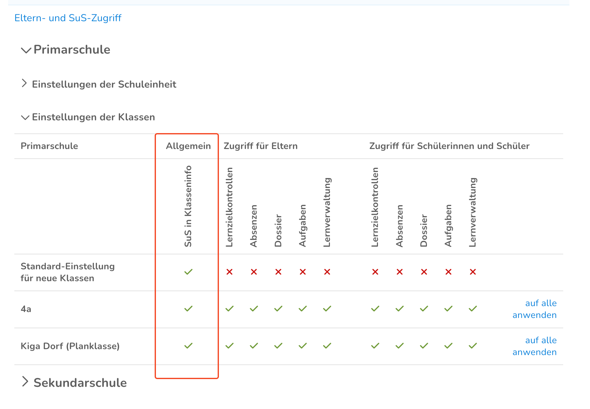Viewport: 590px width, 409px height.
Task: Toggle Eltern Lernzielkontrollen check for Kiga Dorf
Action: click(x=230, y=346)
